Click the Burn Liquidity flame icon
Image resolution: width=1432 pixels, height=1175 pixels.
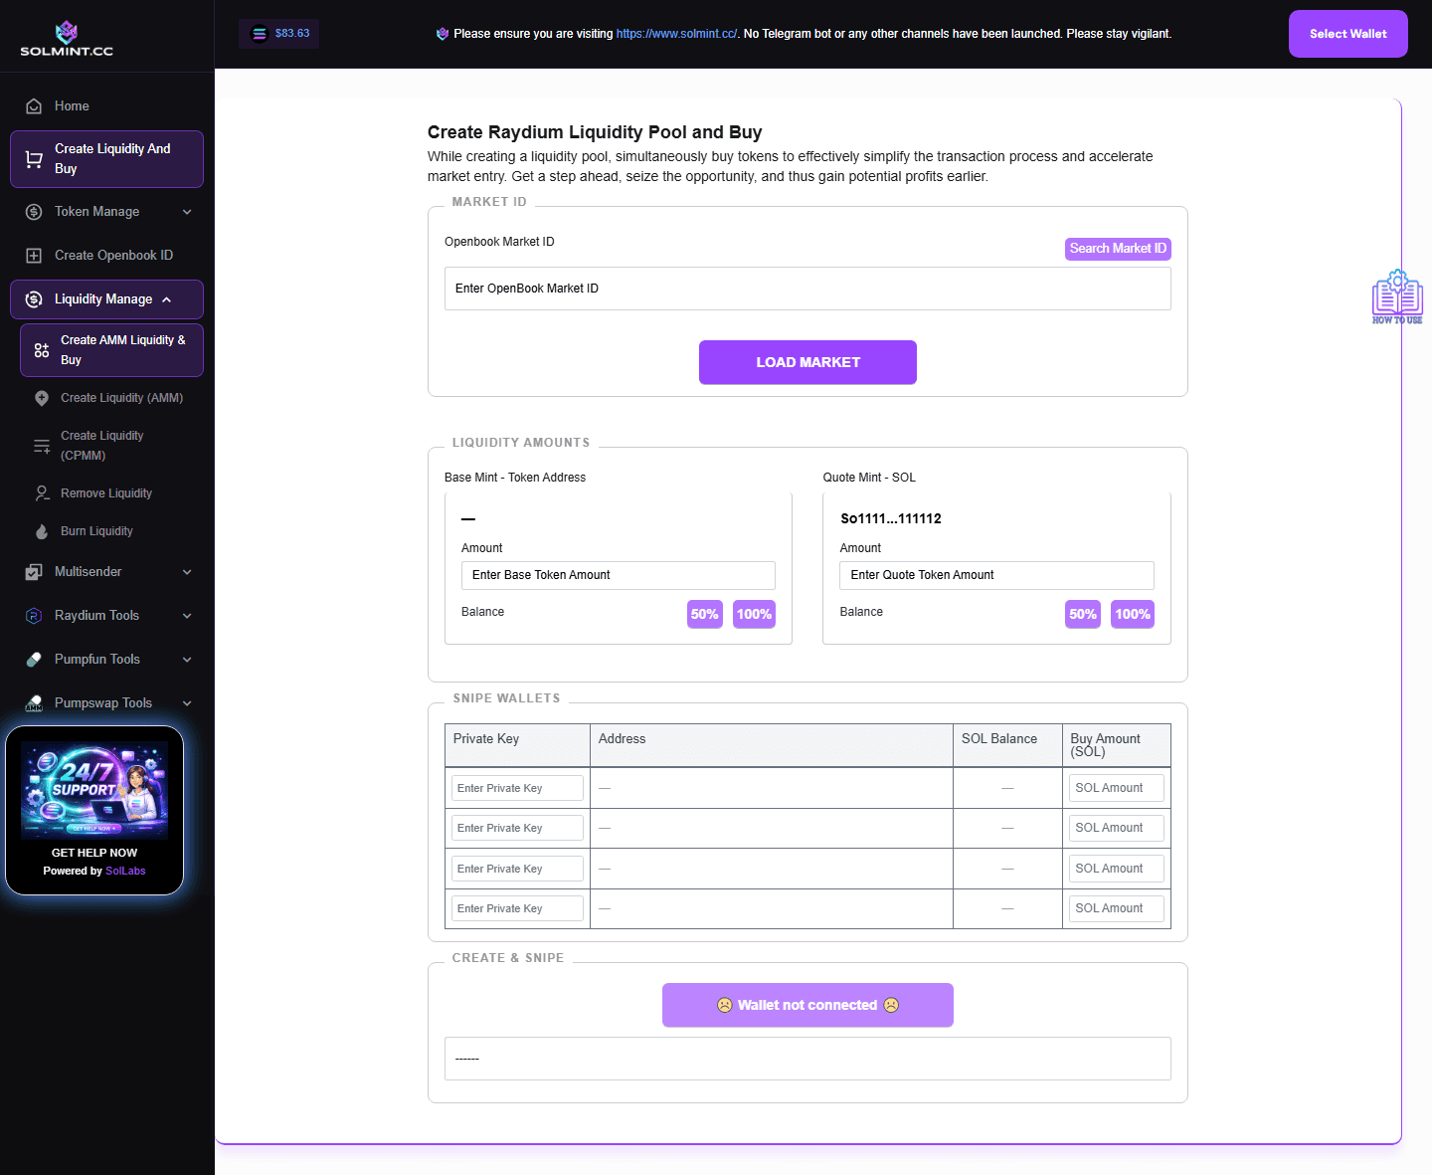(41, 530)
